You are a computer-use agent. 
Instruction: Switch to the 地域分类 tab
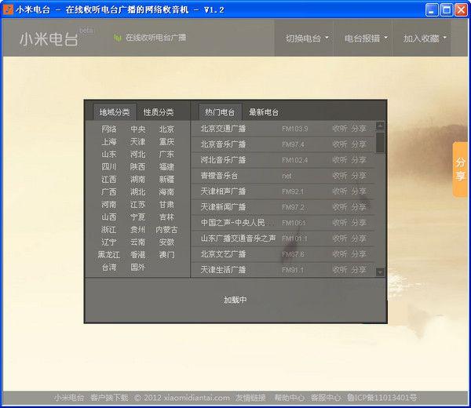(115, 112)
